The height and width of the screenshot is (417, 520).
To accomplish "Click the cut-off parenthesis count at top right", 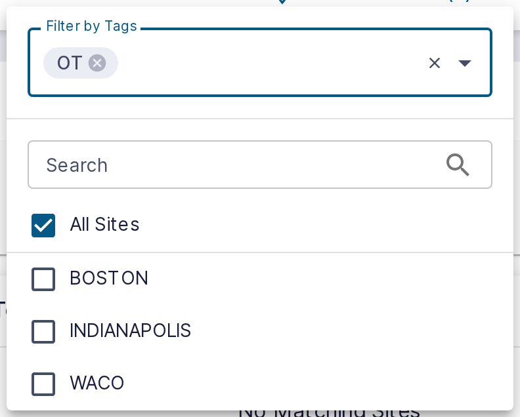I will (x=460, y=1).
